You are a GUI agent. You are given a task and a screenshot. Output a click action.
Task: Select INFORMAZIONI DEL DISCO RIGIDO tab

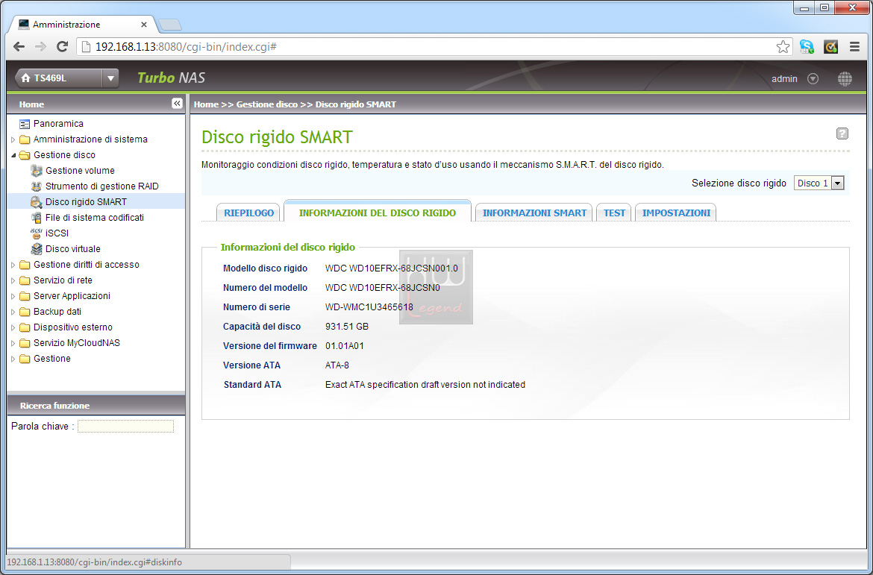378,212
